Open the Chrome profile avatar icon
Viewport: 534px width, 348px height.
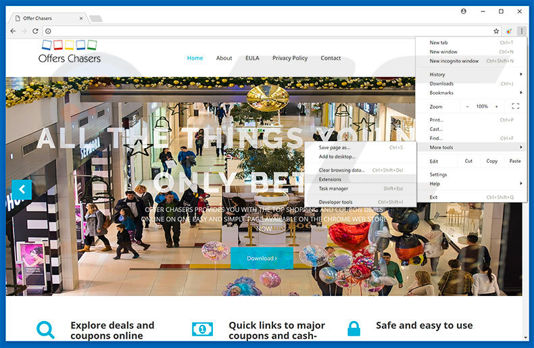(x=464, y=11)
